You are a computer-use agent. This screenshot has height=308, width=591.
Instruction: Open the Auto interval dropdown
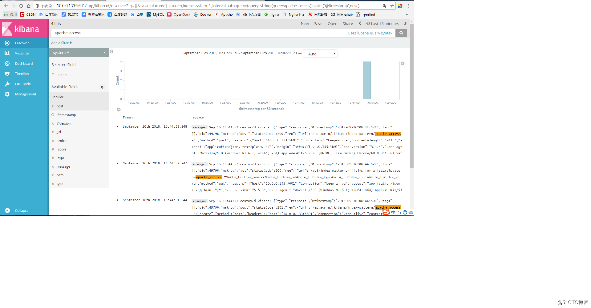click(320, 54)
